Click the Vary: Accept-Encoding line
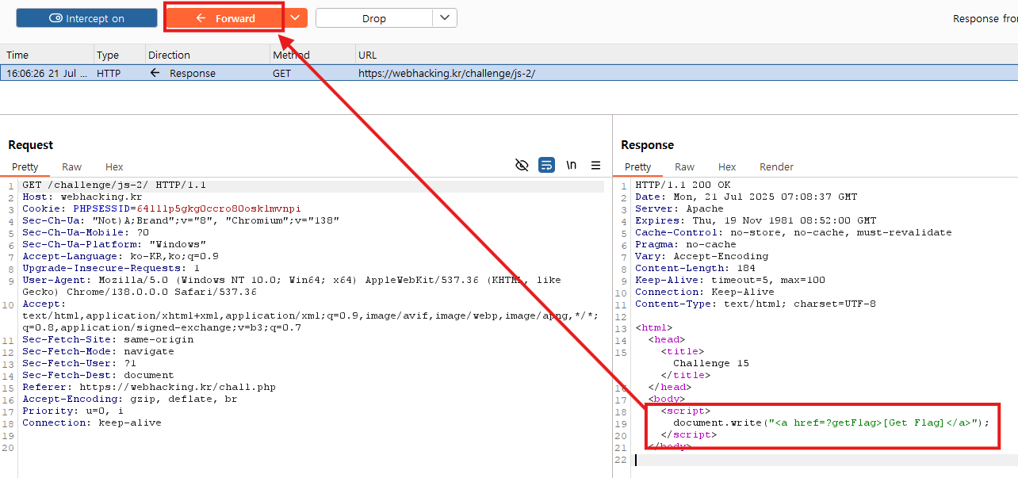The width and height of the screenshot is (1018, 478). [x=702, y=256]
